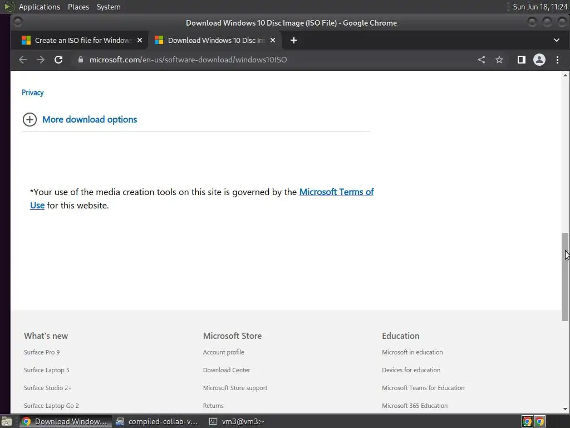Switch to compiled-collab taskbar window
The height and width of the screenshot is (428, 570).
(156, 421)
